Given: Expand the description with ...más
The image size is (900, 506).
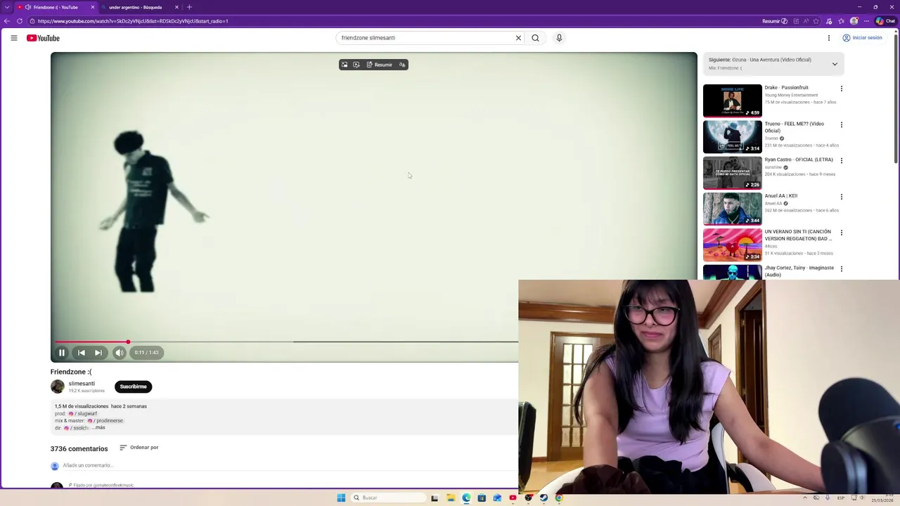Looking at the screenshot, I should (x=98, y=427).
